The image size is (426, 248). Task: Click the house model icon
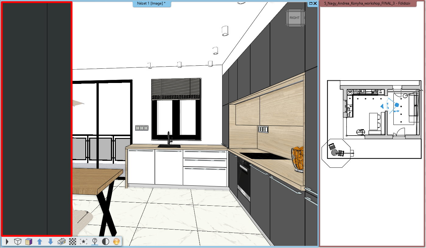coord(62,242)
